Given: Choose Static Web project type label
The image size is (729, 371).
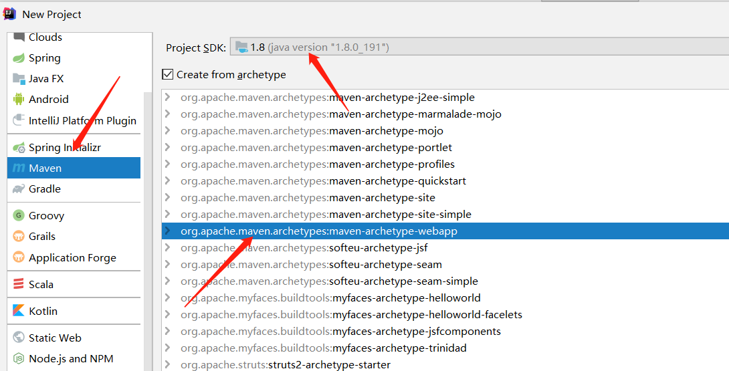Looking at the screenshot, I should click(55, 338).
